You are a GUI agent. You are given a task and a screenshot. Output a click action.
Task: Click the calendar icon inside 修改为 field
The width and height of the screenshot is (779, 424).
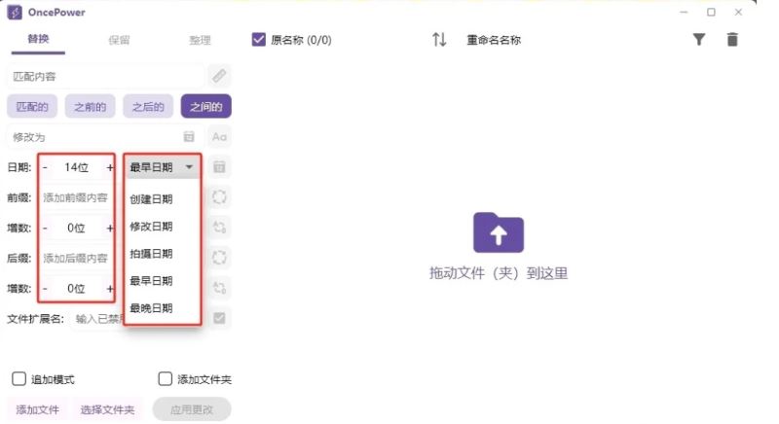click(x=189, y=137)
